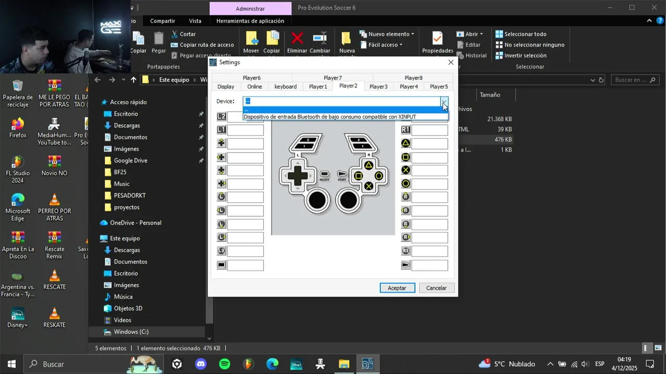
Task: Click the Explorer search box
Action: (x=635, y=80)
